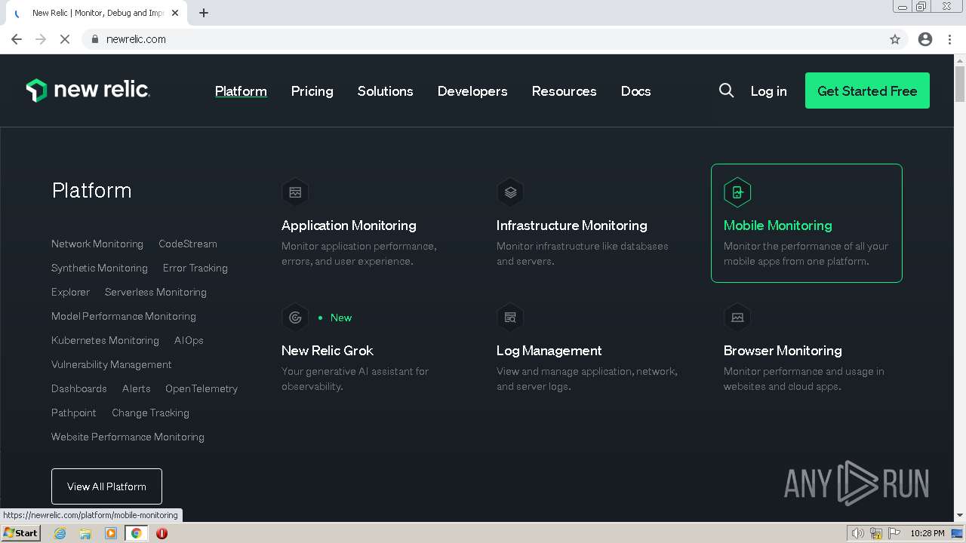Open the Synthetic Monitoring link
Image resolution: width=966 pixels, height=543 pixels.
click(100, 268)
